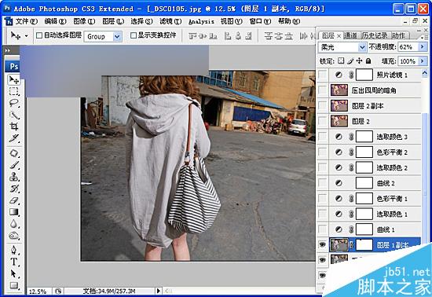The height and width of the screenshot is (297, 432).
Task: Select the Blur tool
Action: coord(14,223)
